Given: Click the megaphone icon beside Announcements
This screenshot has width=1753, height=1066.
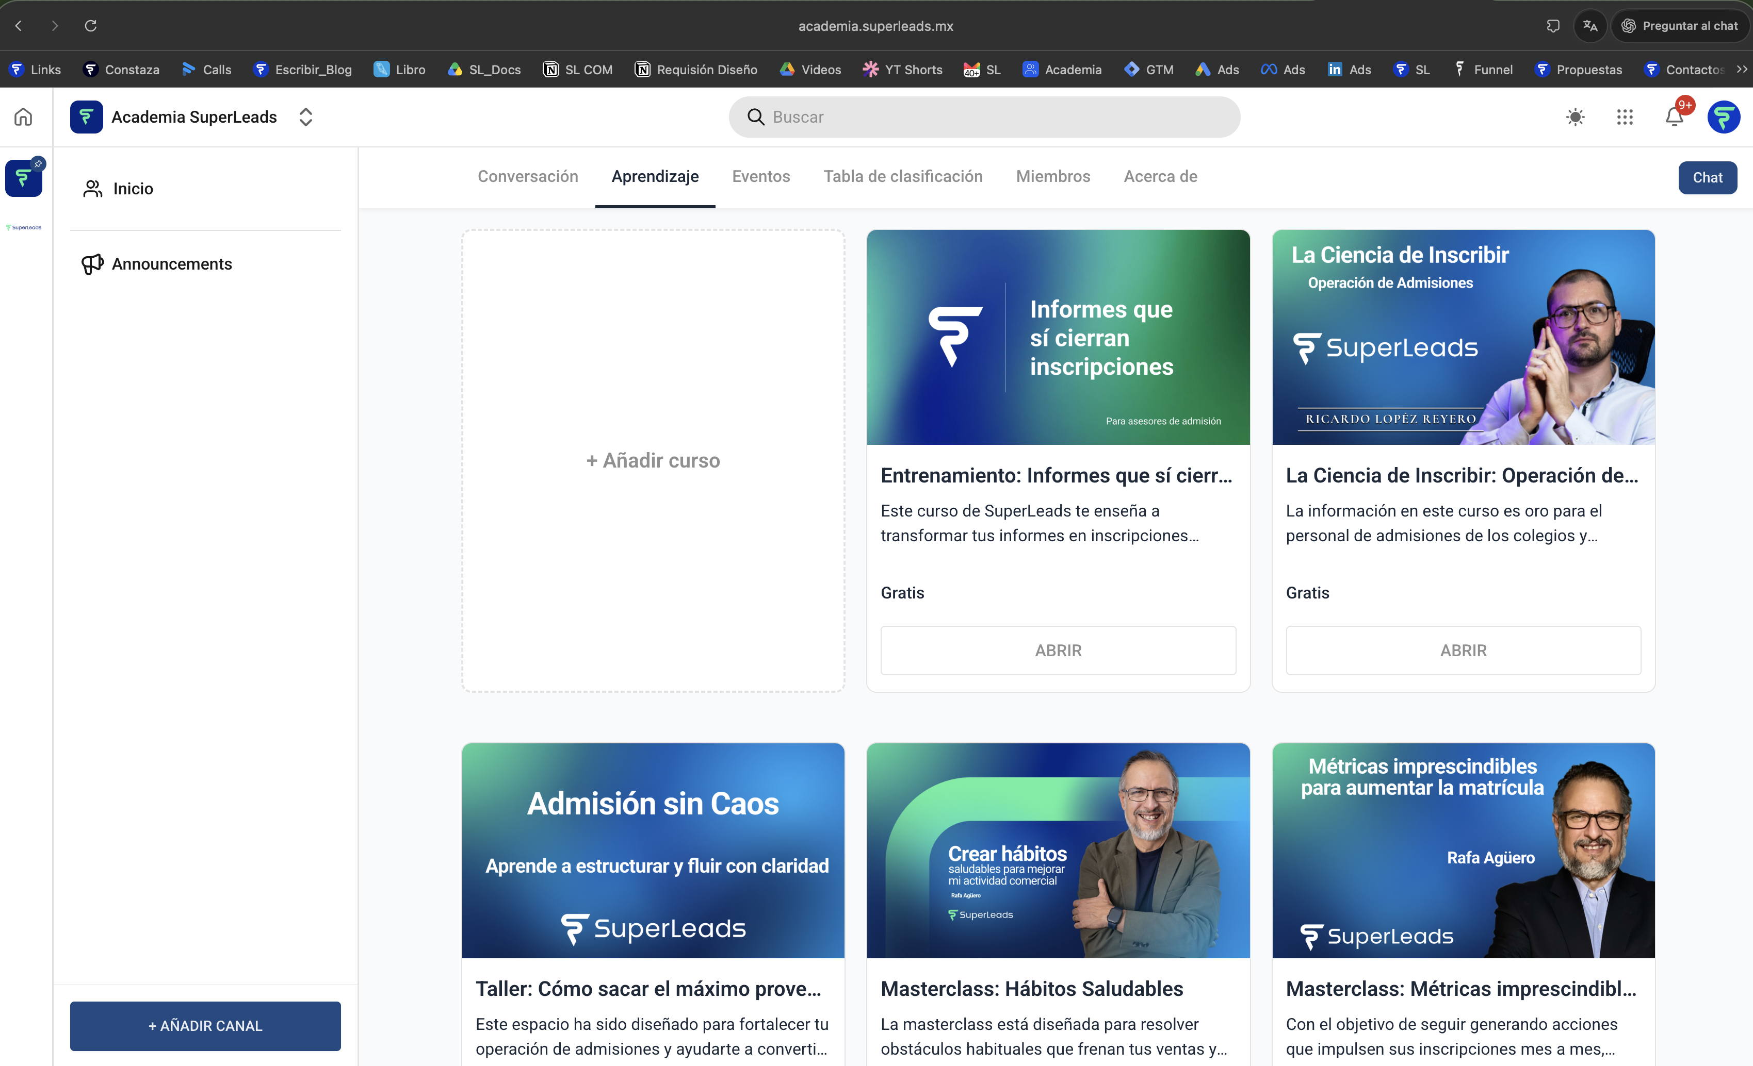Looking at the screenshot, I should (x=92, y=263).
